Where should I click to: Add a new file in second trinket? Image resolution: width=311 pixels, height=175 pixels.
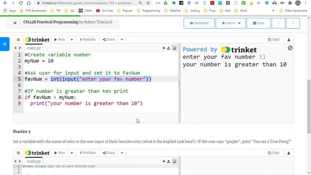[x=164, y=161]
